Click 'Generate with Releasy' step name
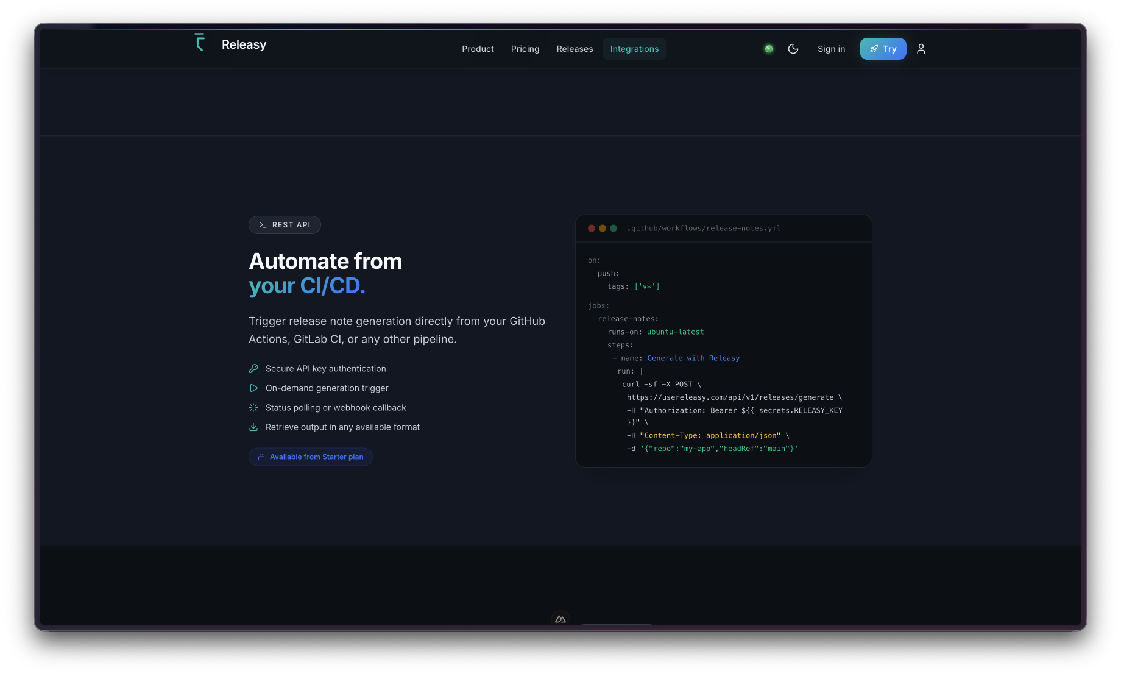This screenshot has height=676, width=1121. (693, 358)
